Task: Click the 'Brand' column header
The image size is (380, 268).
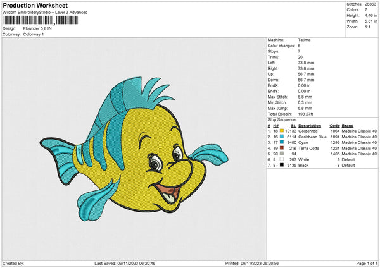Action: tap(348, 126)
